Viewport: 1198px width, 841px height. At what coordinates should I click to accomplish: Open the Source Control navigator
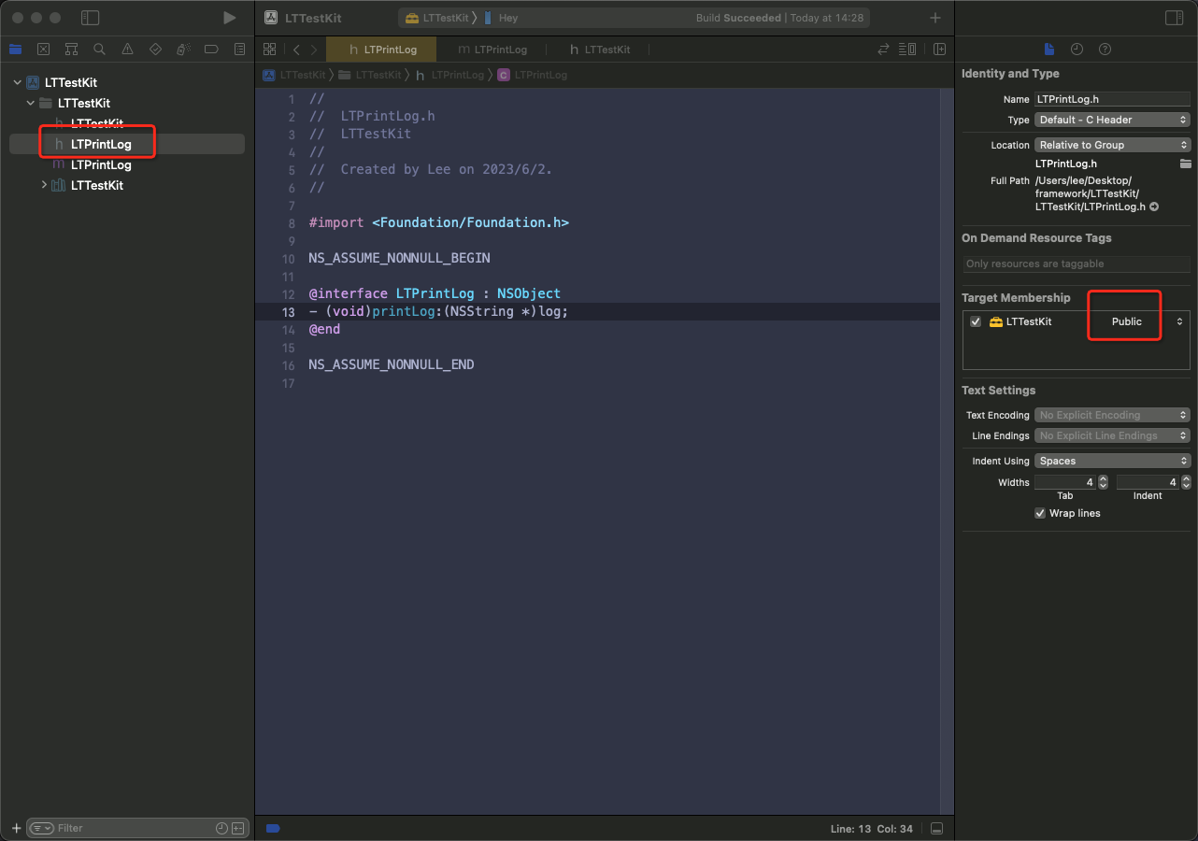[43, 50]
